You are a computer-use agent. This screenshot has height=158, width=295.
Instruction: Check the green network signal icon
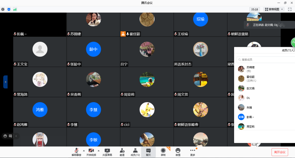(15, 9)
